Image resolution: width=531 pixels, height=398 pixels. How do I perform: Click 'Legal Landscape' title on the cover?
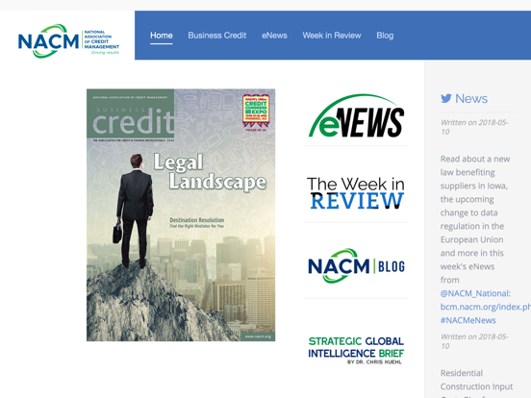tap(210, 172)
